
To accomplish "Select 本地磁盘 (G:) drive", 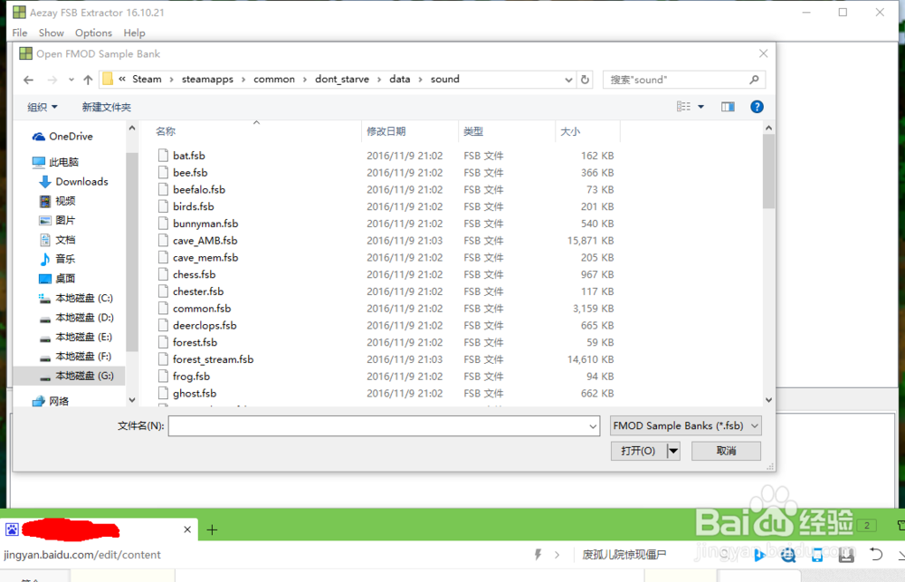I will 70,376.
